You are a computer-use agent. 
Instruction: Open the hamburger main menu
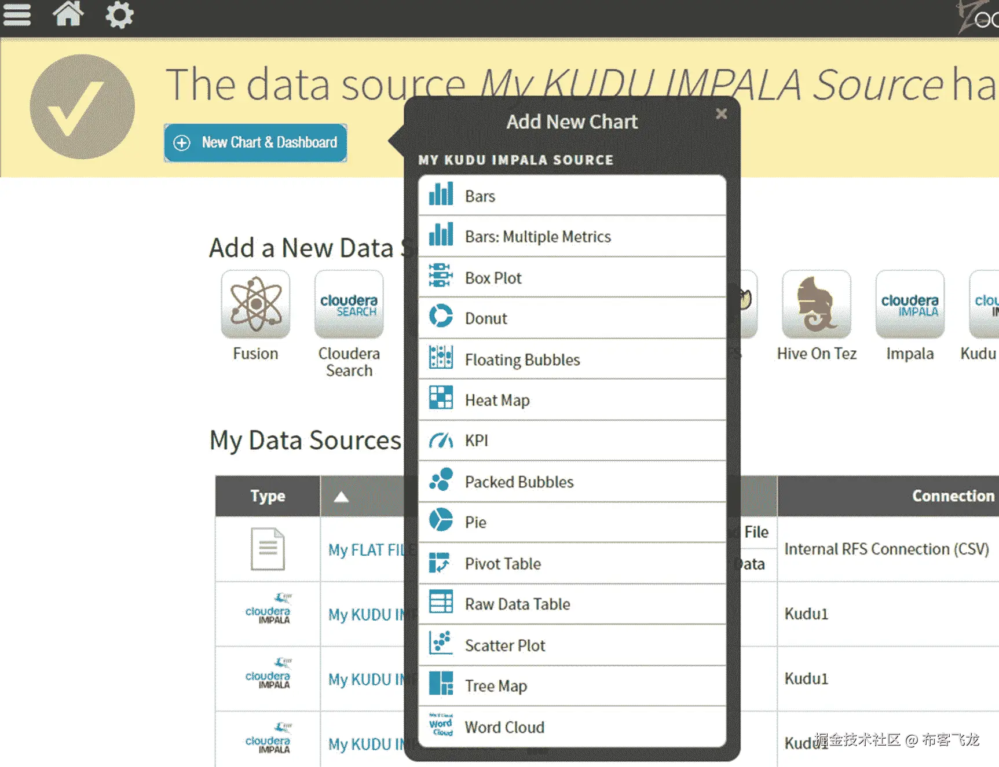pyautogui.click(x=17, y=14)
